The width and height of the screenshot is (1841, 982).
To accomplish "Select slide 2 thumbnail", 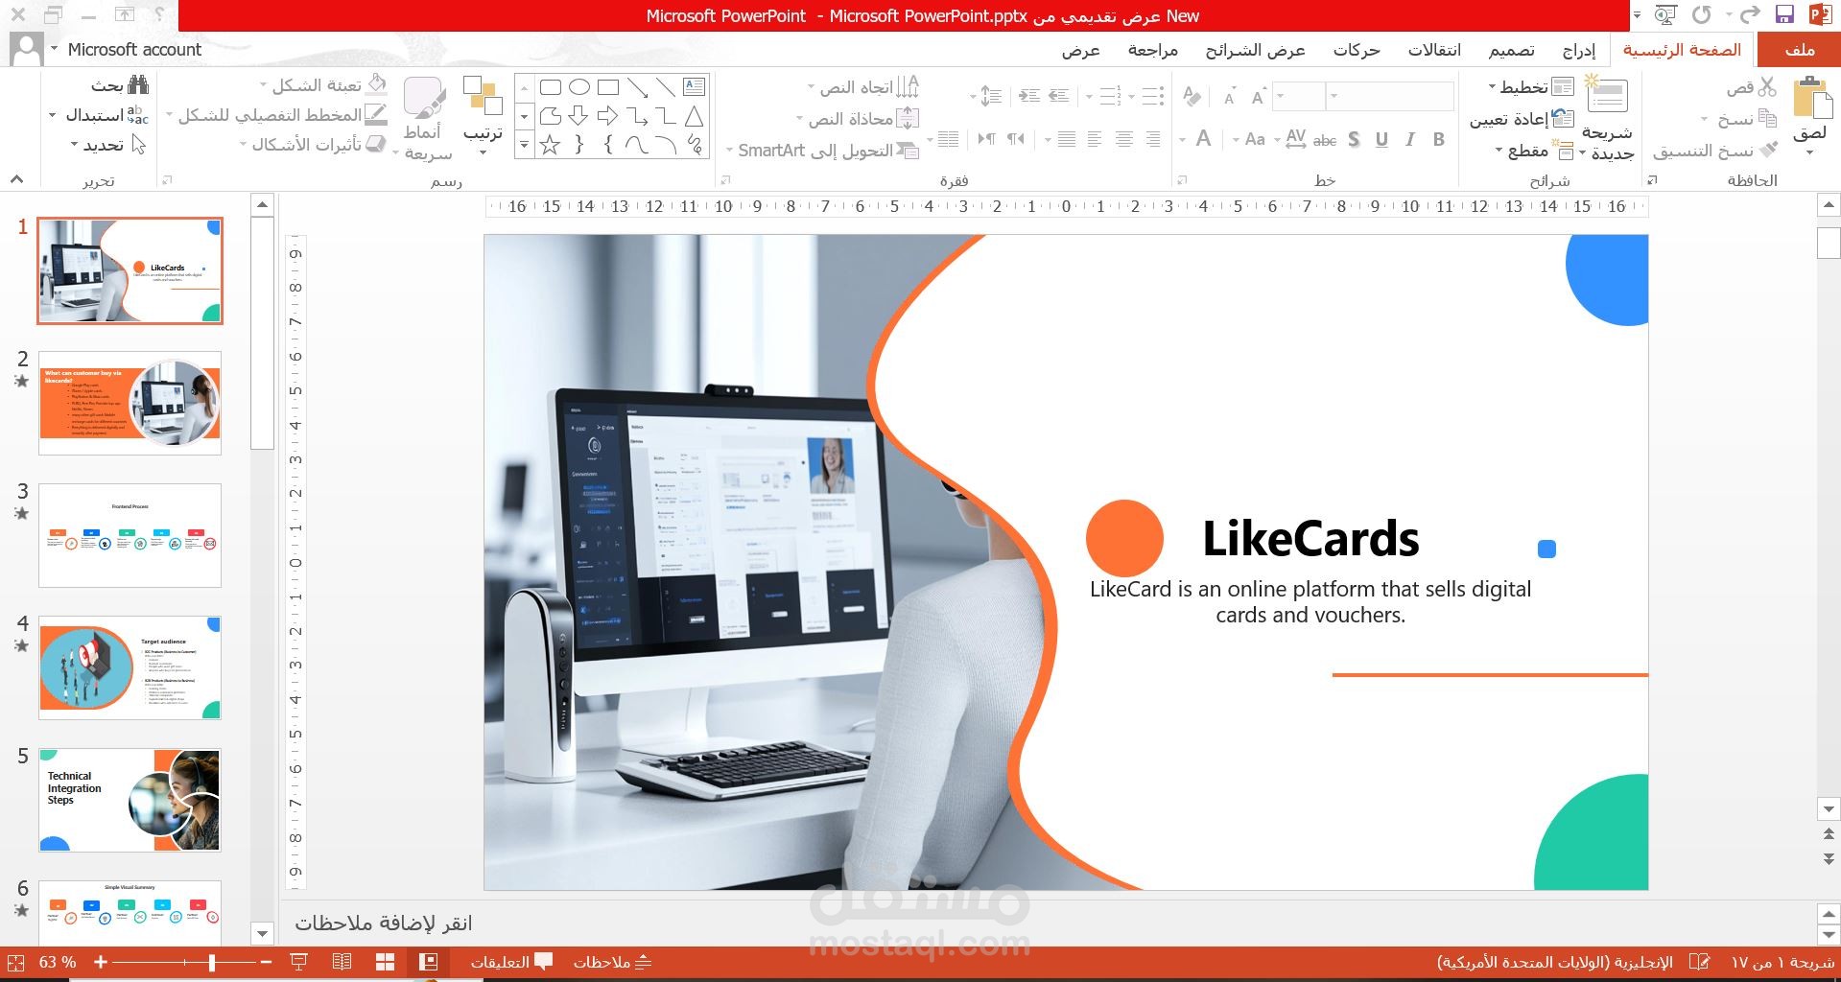I will 130,403.
